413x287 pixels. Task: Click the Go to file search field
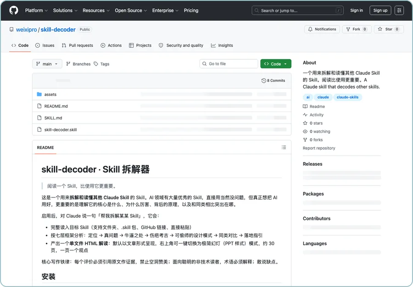click(229, 64)
